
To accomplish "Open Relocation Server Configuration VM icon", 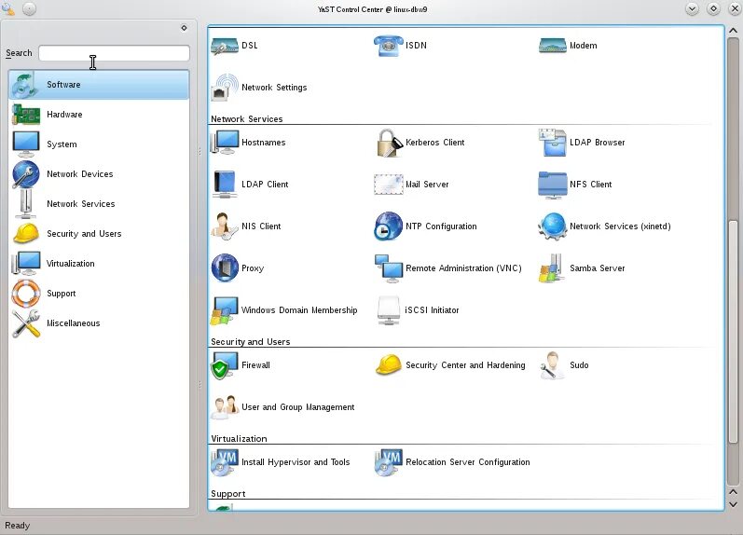I will (389, 462).
